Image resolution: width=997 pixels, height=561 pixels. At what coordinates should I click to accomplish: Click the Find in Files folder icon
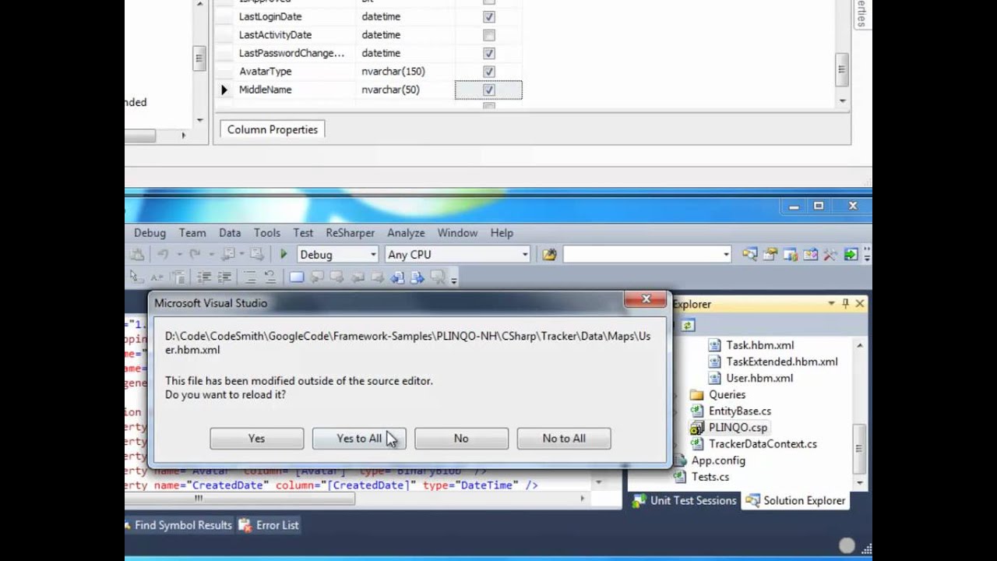pos(549,254)
